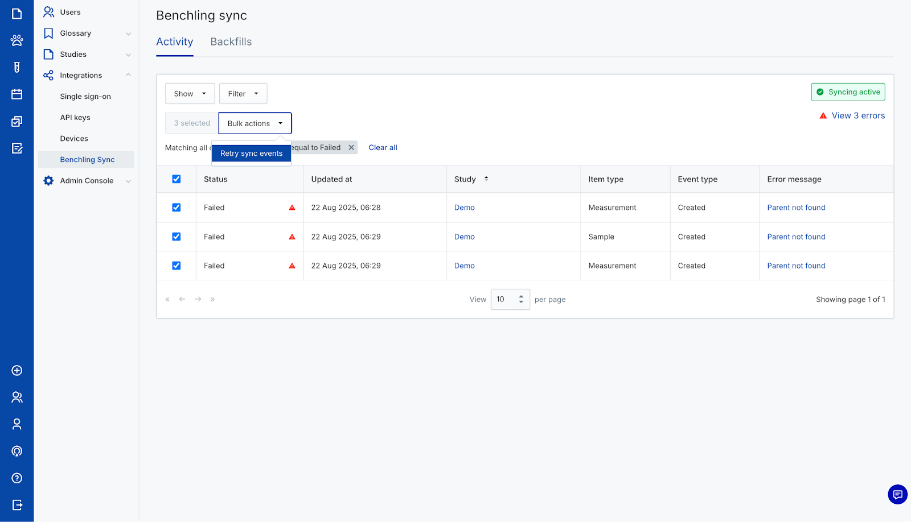Uncheck the select-all header checkbox

(177, 179)
